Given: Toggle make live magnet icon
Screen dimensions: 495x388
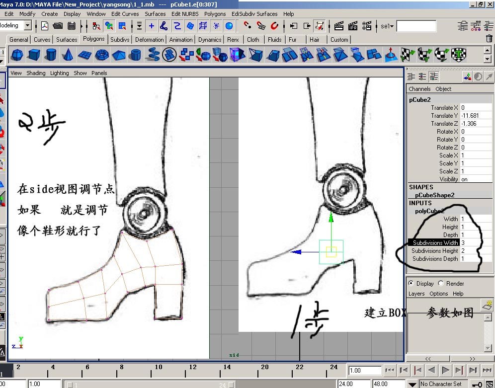Looking at the screenshot, I should click(x=275, y=25).
